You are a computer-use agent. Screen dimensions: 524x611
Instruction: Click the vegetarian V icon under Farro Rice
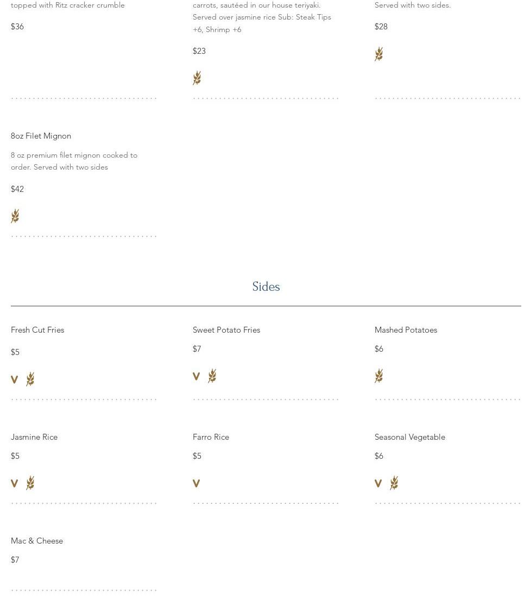[196, 483]
